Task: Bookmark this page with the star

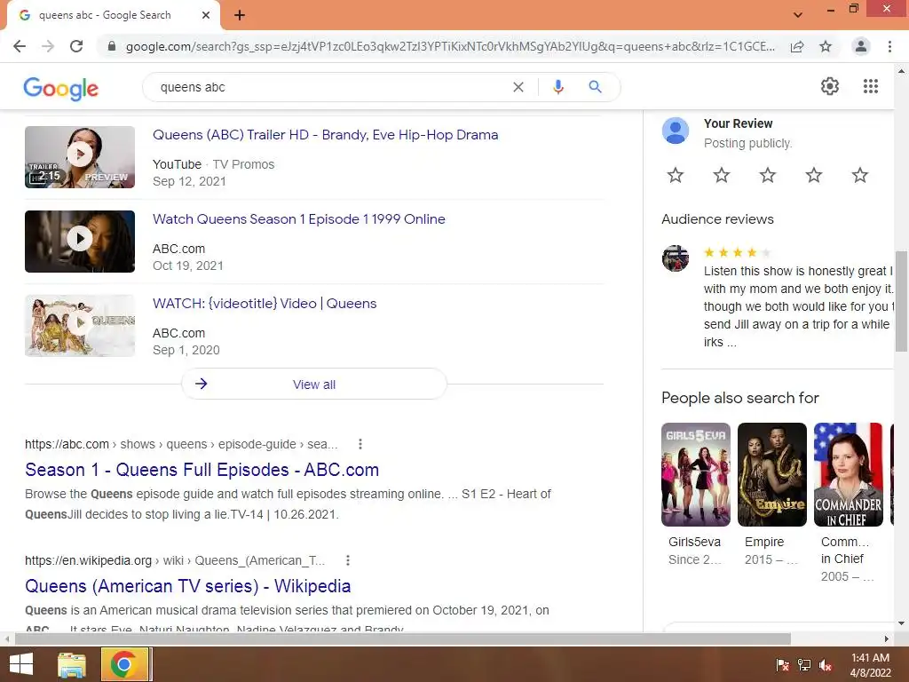Action: coord(826,46)
